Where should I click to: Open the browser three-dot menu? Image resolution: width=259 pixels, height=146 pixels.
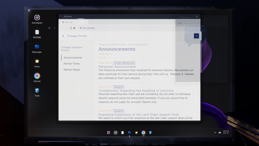pos(55,28)
